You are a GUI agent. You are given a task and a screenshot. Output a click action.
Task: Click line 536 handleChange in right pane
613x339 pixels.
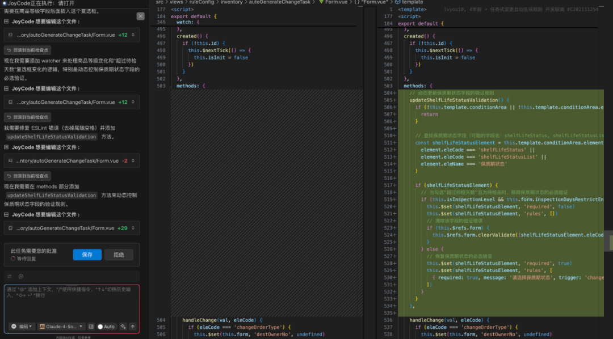pos(449,320)
